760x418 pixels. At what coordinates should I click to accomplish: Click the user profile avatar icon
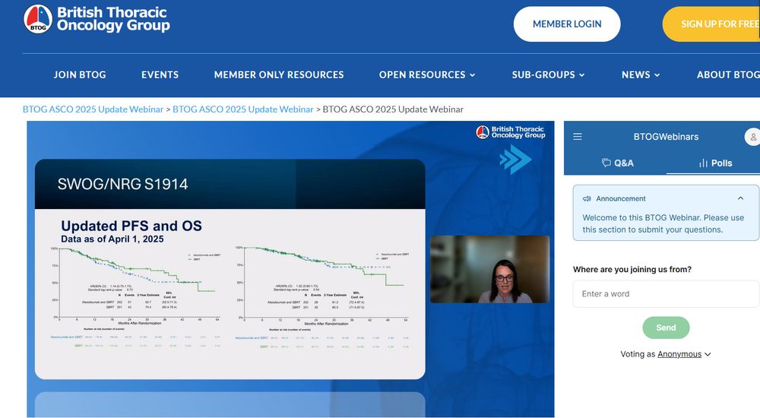point(752,138)
